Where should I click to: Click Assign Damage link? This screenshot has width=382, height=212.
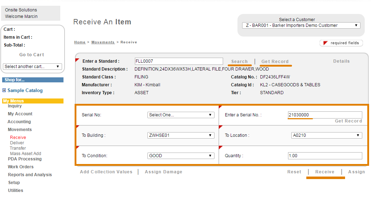click(163, 172)
